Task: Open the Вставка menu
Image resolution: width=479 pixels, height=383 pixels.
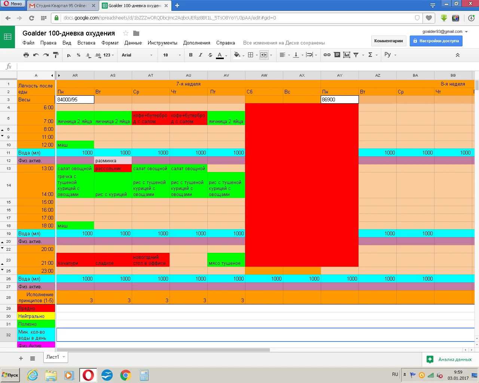Action: 86,43
